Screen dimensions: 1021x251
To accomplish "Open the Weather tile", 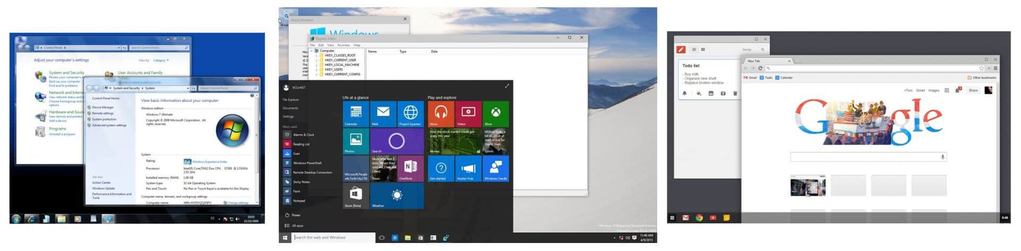I will coord(397,196).
